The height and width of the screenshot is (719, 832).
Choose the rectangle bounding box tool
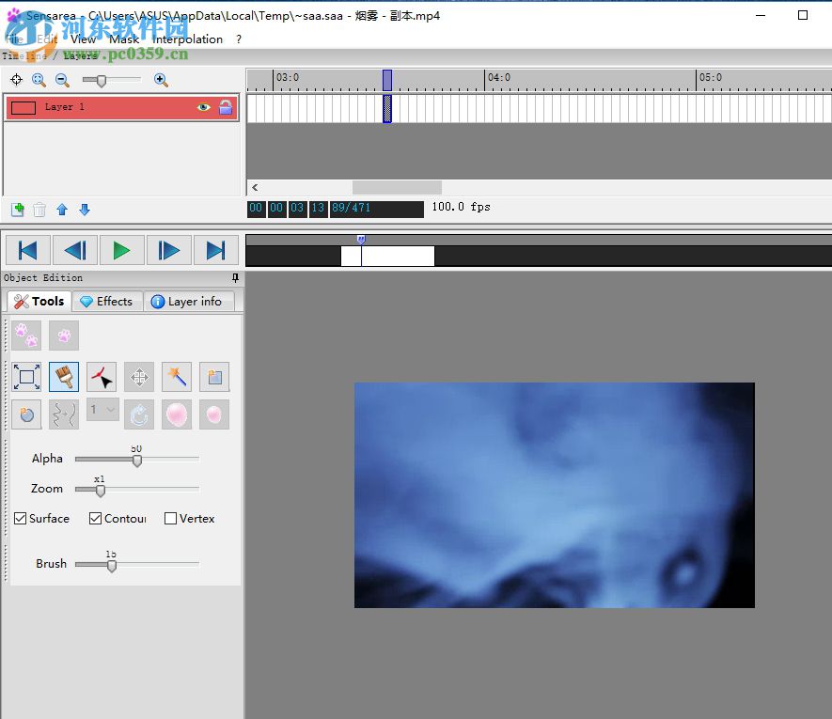(x=26, y=378)
